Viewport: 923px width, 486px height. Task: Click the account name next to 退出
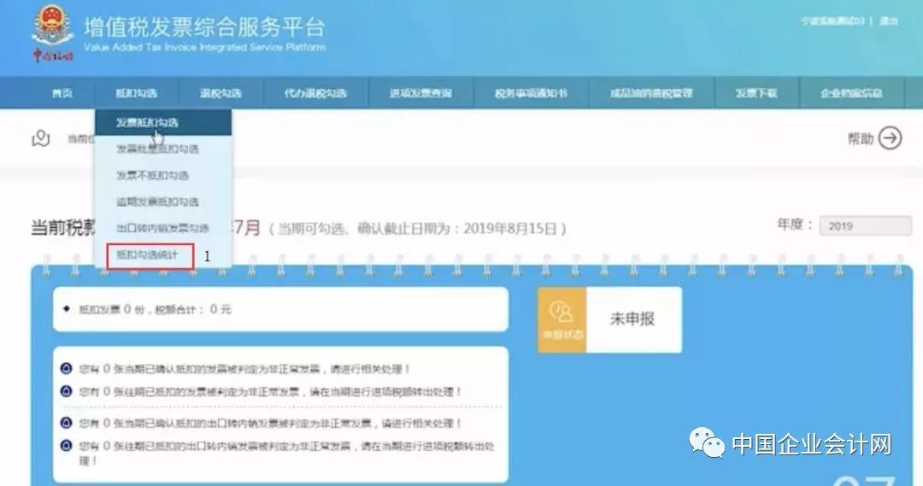pos(832,21)
